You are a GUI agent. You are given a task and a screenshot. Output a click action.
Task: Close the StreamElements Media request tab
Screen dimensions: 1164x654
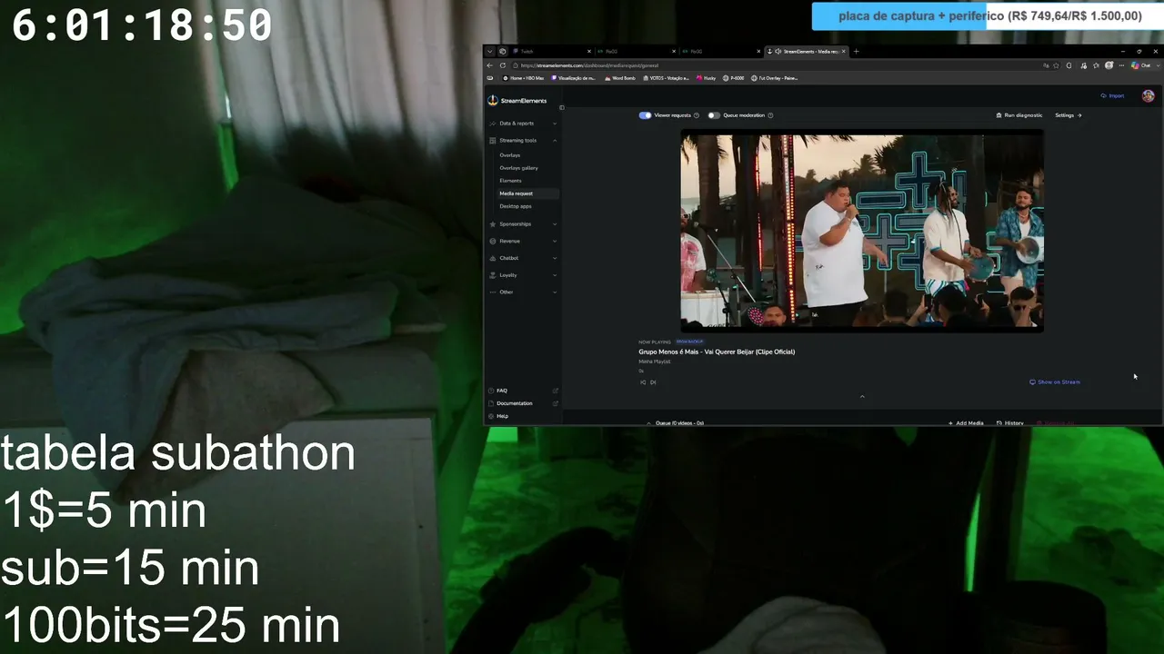(844, 52)
